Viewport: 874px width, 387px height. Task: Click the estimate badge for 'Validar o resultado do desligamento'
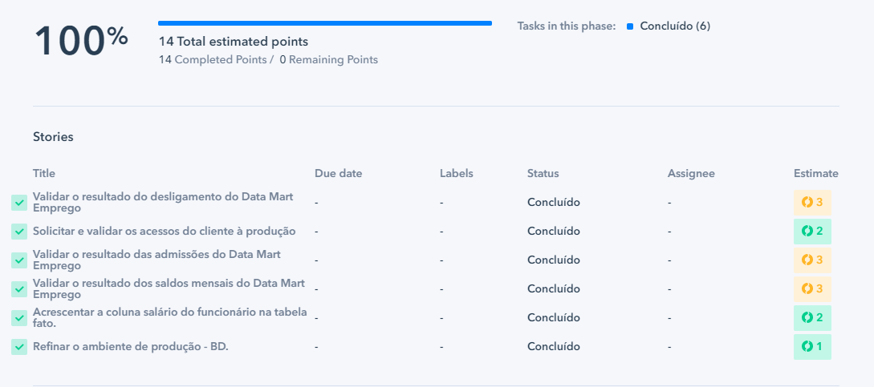point(812,202)
